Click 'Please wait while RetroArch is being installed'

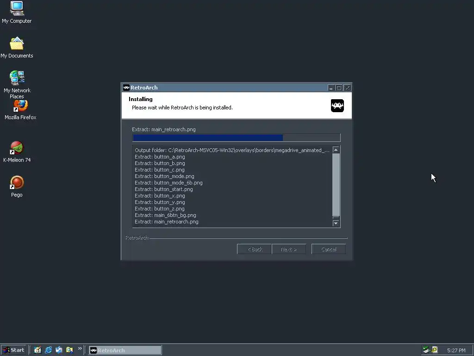point(182,108)
